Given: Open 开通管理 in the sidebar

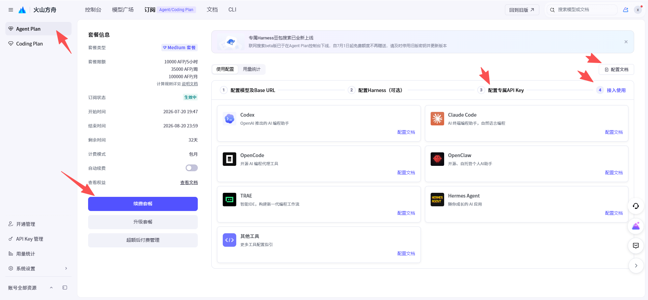Looking at the screenshot, I should click(38, 224).
